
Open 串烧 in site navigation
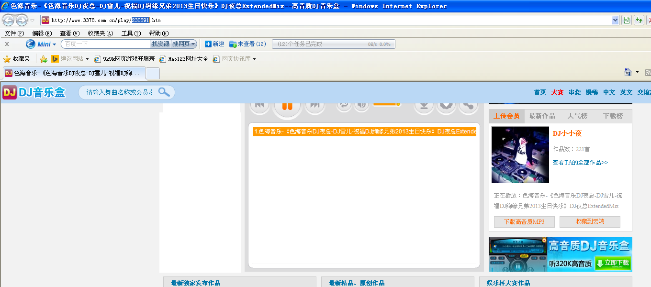tap(574, 92)
